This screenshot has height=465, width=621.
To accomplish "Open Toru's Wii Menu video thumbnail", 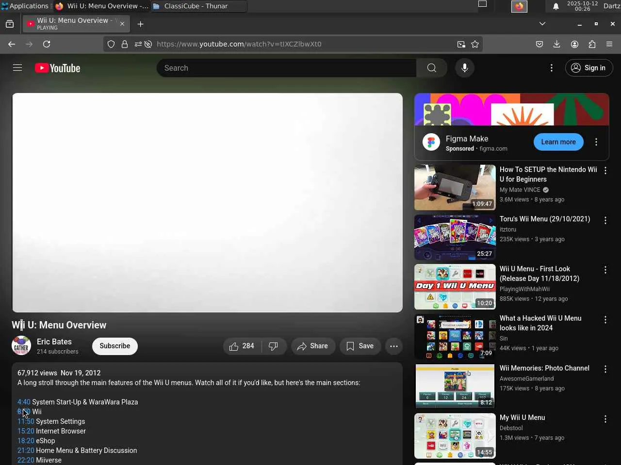I will [x=455, y=237].
